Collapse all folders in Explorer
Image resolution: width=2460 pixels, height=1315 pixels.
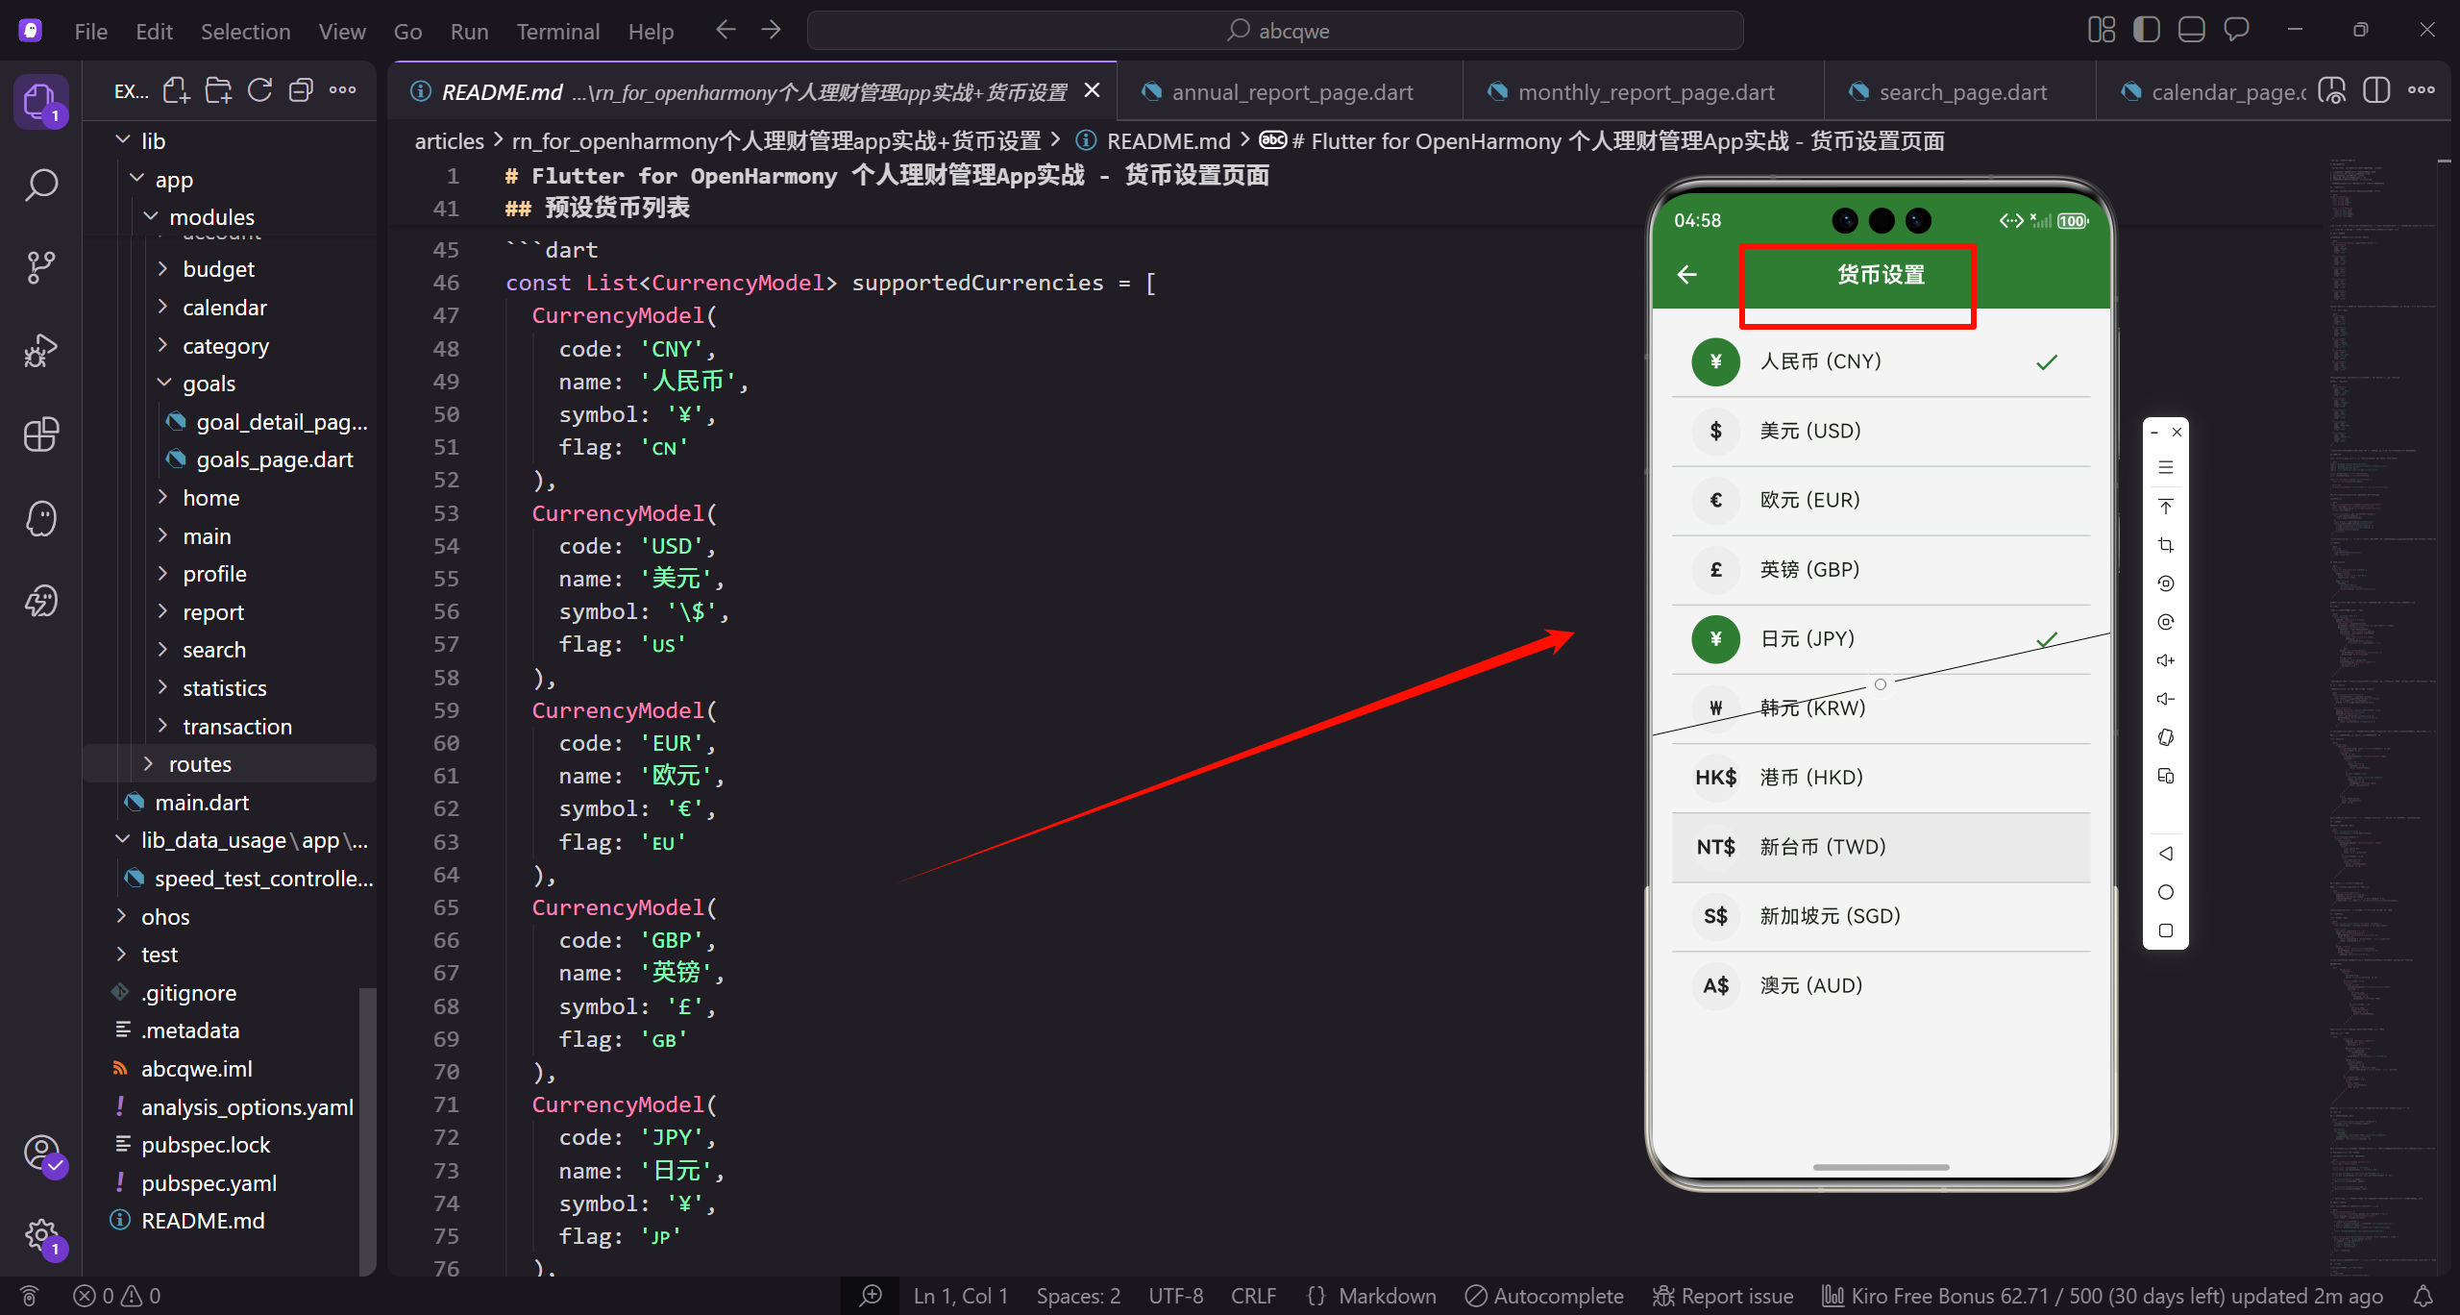301,91
